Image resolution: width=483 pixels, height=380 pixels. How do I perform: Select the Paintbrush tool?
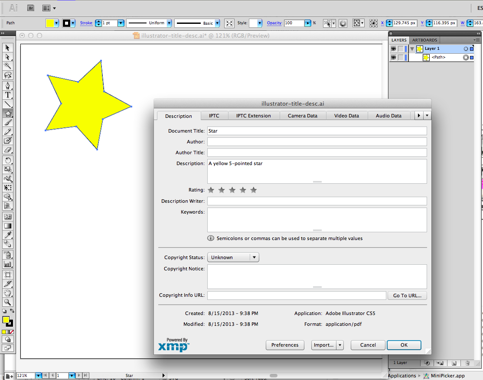click(x=8, y=122)
